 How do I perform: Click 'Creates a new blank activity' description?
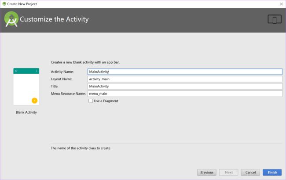85,62
